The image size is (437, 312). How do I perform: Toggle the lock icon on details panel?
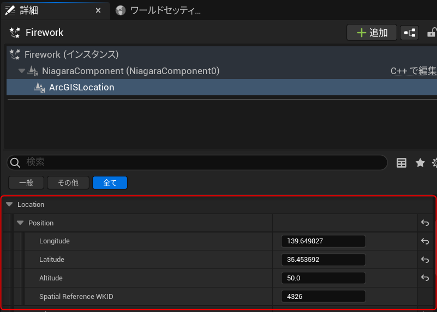pos(432,33)
